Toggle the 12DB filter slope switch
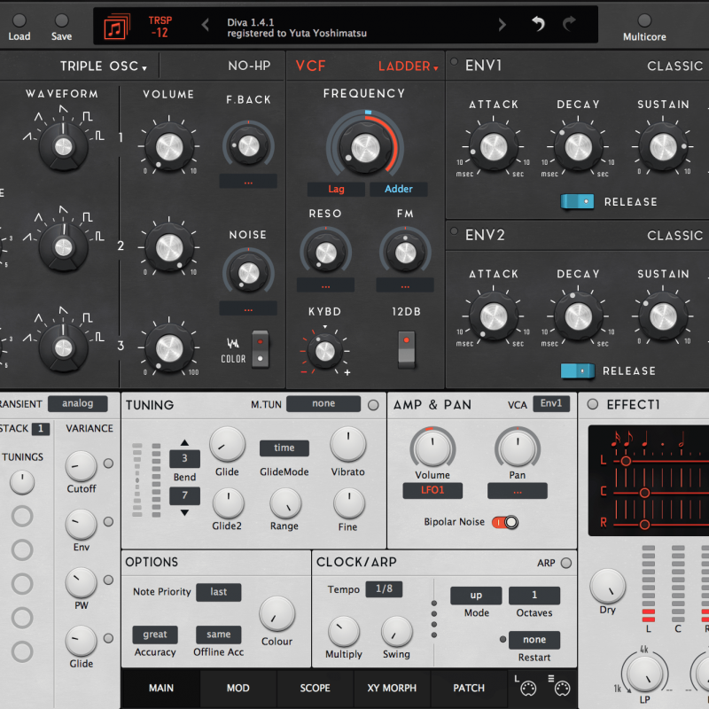The image size is (709, 709). pyautogui.click(x=406, y=348)
